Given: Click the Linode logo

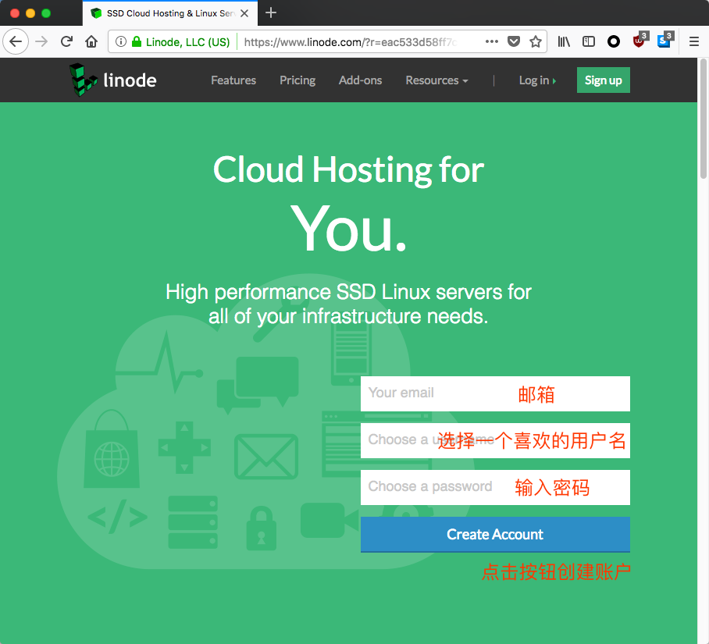Looking at the screenshot, I should click(113, 80).
